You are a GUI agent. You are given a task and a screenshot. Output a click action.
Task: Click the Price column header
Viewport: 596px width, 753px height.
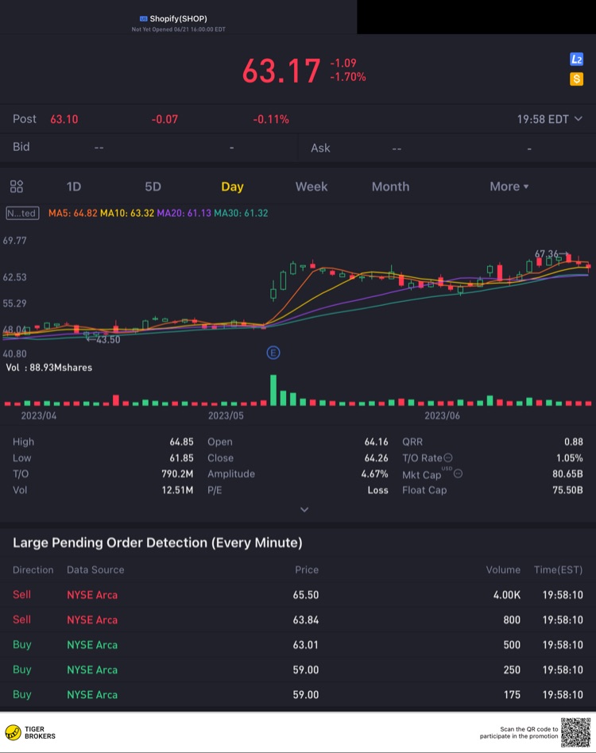point(307,570)
